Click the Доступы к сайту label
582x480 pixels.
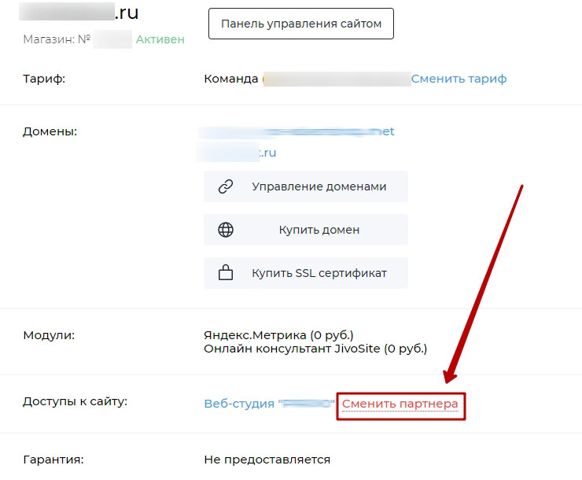tap(76, 401)
